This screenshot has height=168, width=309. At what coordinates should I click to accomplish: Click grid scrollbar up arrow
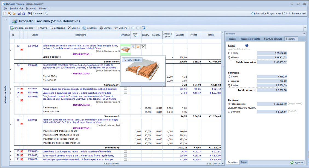point(223,33)
